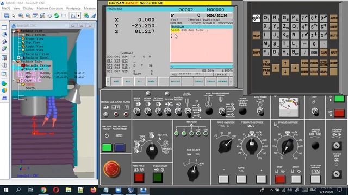This screenshot has height=195, width=348.
Task: Turn the mode selector knob
Action: (152, 151)
